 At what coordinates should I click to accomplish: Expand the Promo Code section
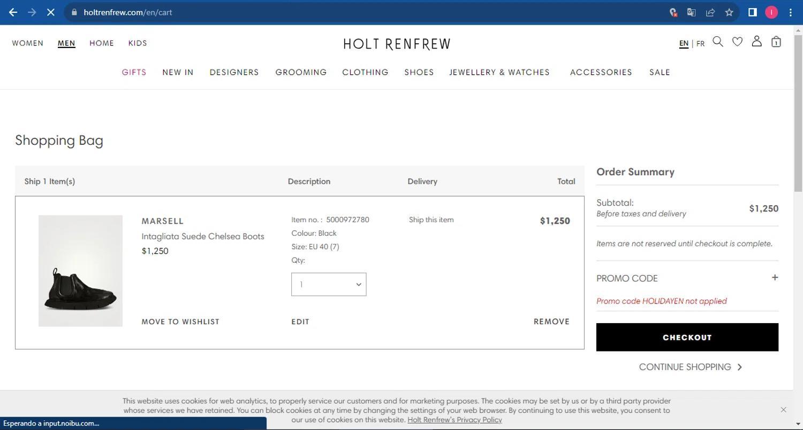tap(775, 277)
